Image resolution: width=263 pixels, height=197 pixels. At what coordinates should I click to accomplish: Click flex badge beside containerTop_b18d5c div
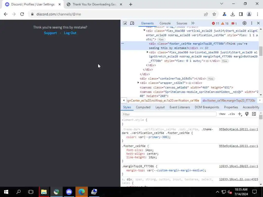pyautogui.click(x=211, y=79)
